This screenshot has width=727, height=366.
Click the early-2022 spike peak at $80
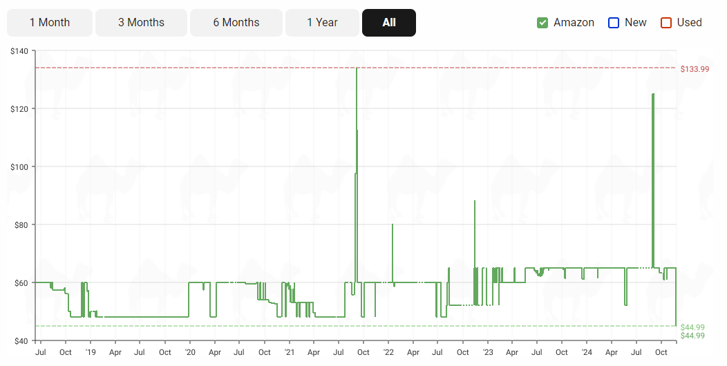(393, 224)
